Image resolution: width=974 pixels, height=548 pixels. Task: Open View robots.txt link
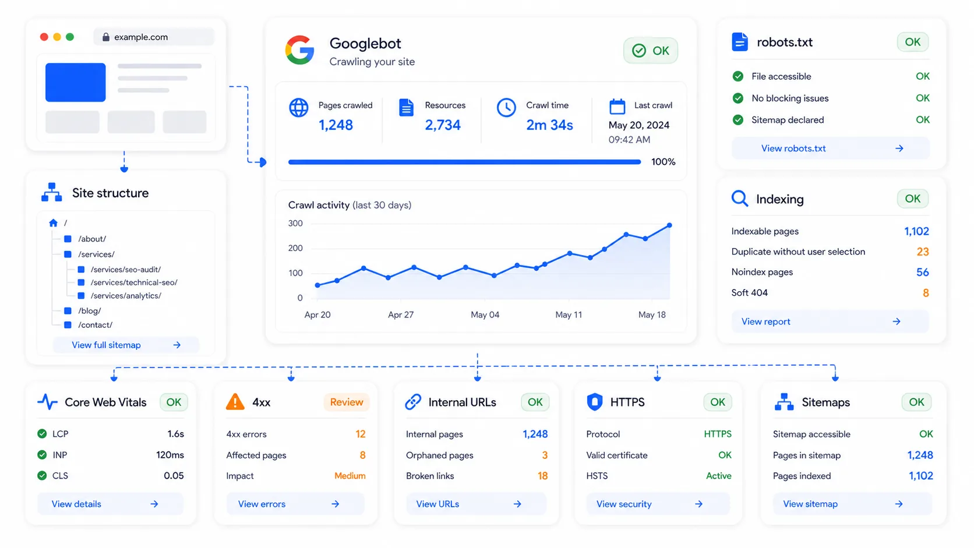(830, 149)
